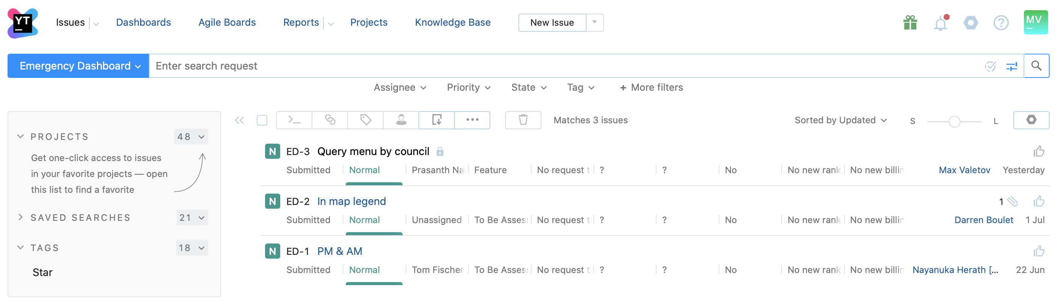Click the save search checkmark icon
This screenshot has width=1061, height=304.
click(990, 66)
